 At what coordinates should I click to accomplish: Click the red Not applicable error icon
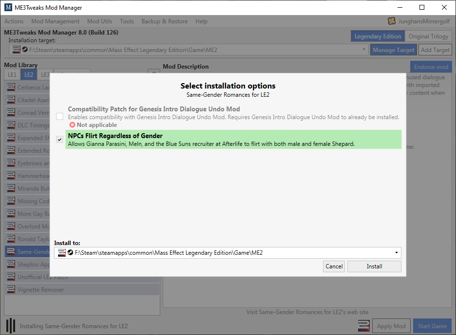pos(72,125)
